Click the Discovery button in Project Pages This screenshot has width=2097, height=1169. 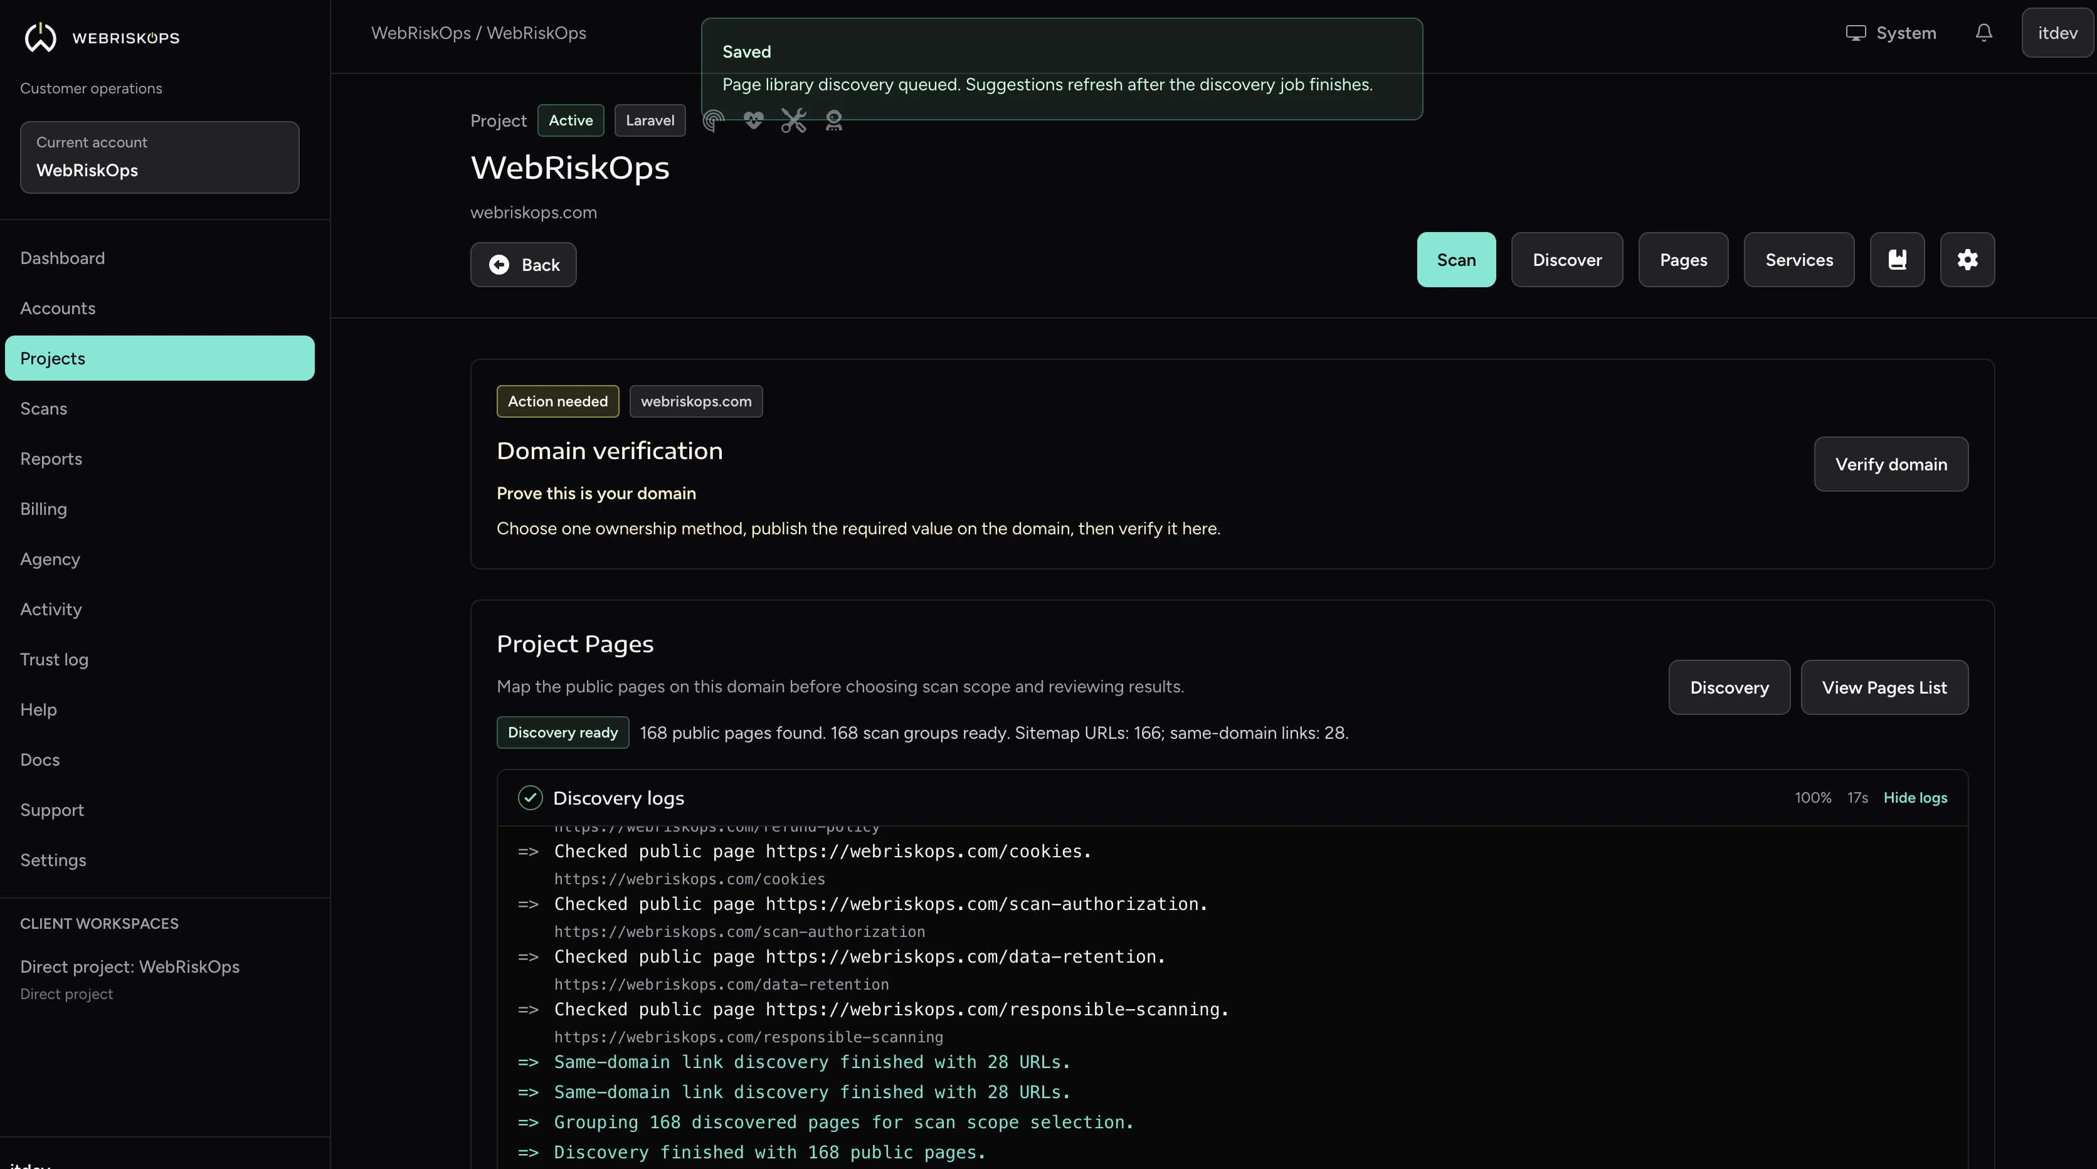click(x=1729, y=687)
